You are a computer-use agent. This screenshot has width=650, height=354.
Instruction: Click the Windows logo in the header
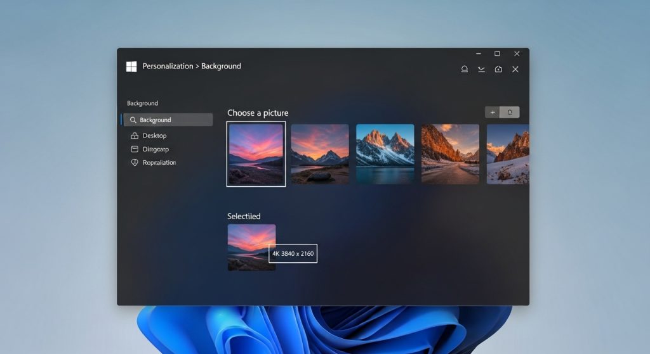pyautogui.click(x=131, y=66)
